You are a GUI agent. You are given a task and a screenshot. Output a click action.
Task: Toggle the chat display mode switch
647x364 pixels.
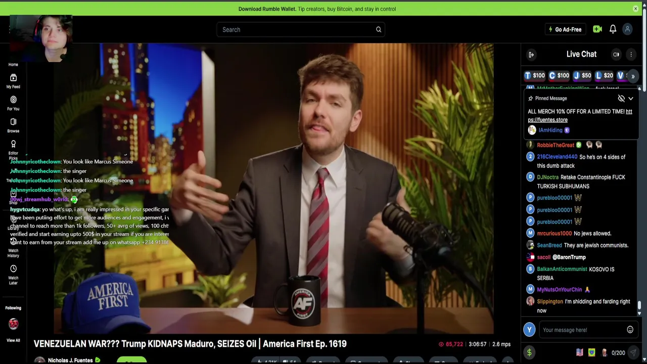(x=616, y=55)
